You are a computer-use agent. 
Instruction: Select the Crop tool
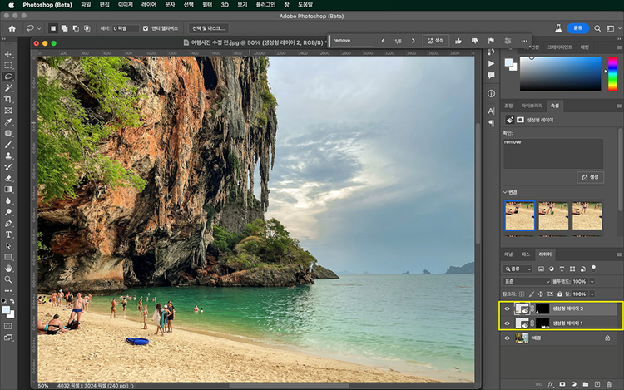pyautogui.click(x=8, y=99)
